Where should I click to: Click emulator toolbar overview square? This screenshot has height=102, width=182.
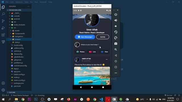tap(116, 67)
